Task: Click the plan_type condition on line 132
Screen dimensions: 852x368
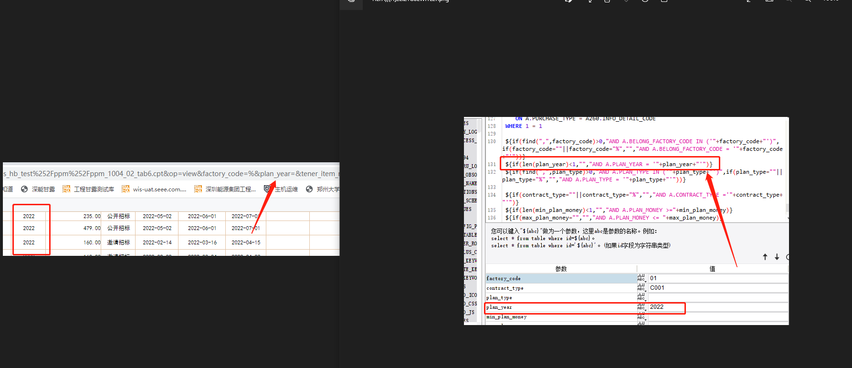Action: (642, 176)
